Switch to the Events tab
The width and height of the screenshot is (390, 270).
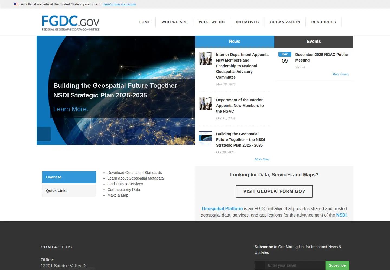[314, 42]
